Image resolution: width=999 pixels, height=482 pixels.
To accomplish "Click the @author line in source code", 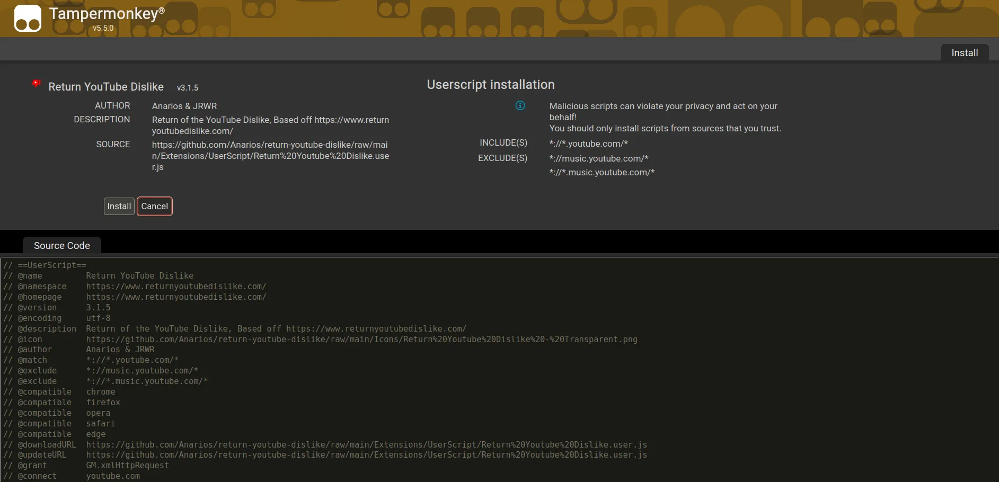I will coord(79,350).
